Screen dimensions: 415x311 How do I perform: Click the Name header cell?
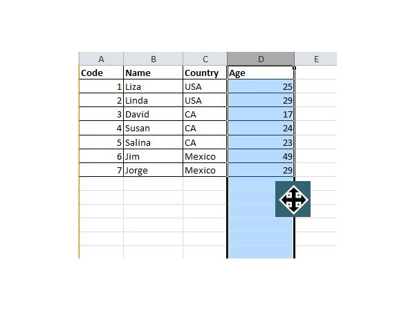click(x=154, y=73)
